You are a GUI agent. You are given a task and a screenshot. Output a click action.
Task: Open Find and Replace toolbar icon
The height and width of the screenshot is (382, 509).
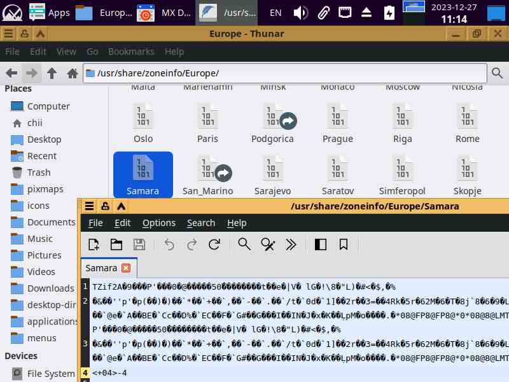pyautogui.click(x=268, y=244)
